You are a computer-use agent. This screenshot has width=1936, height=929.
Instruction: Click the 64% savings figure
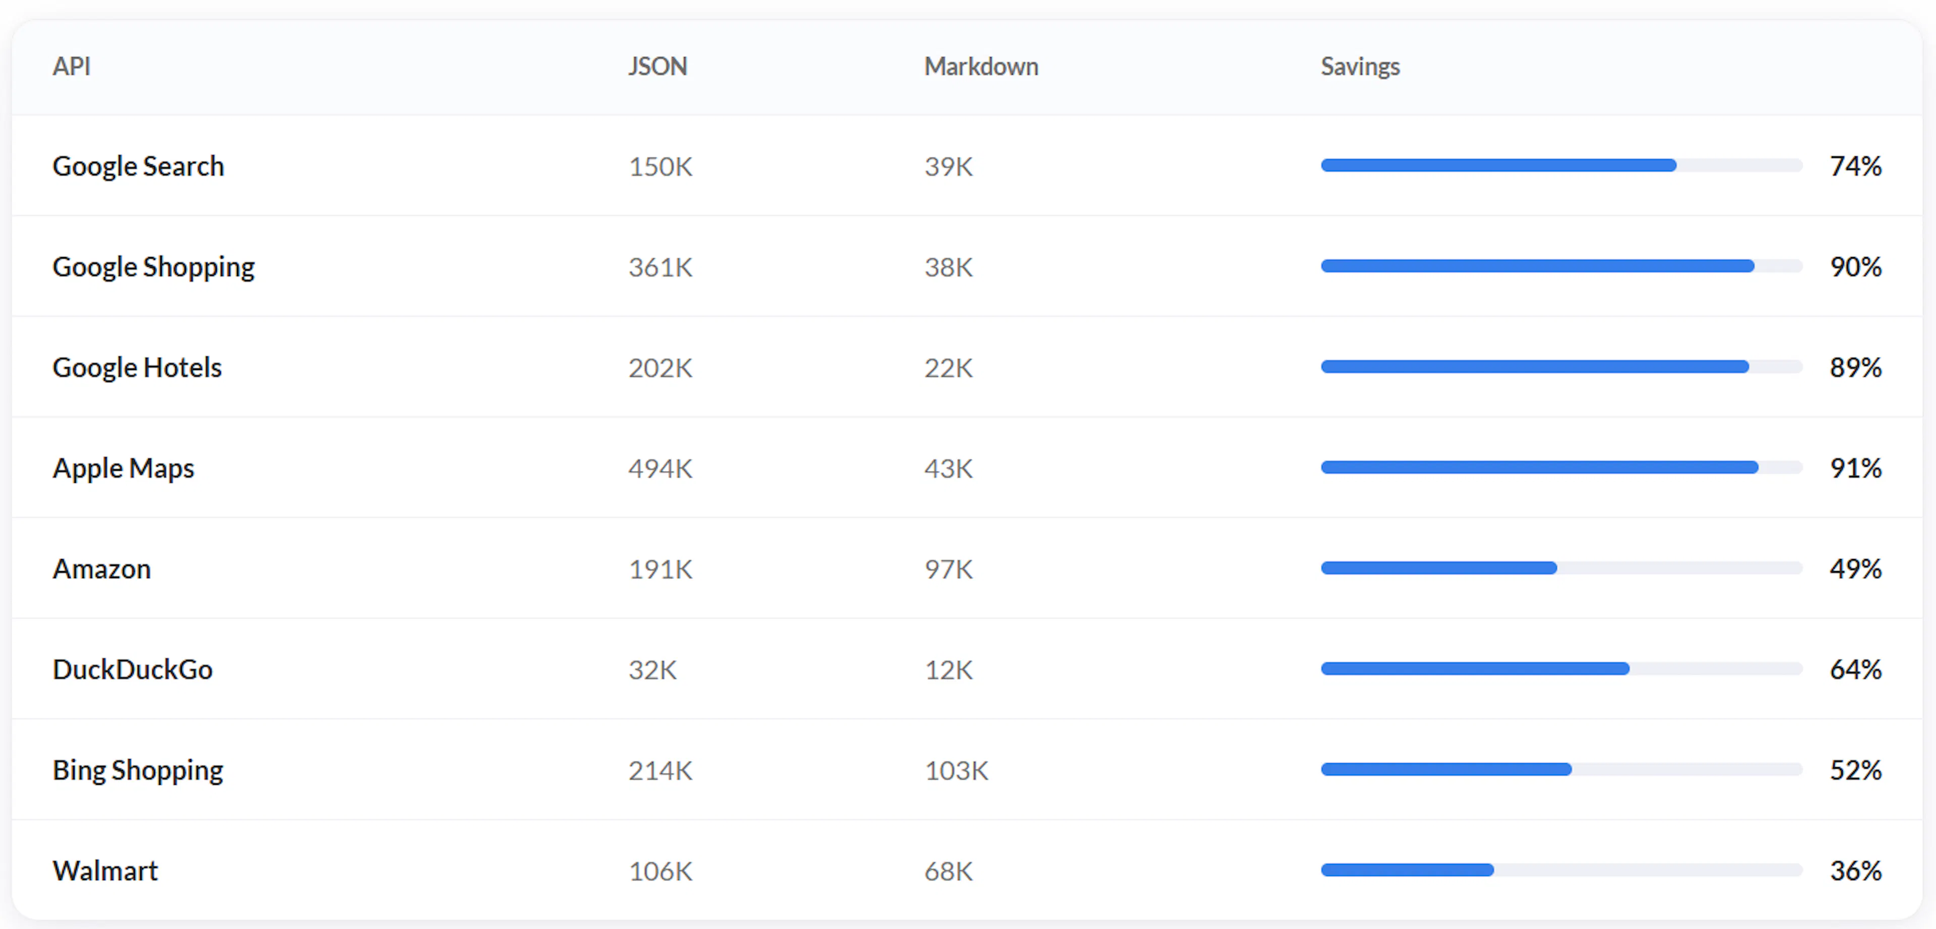(x=1855, y=670)
